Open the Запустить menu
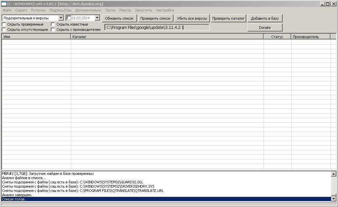This screenshot has width=338, height=207. point(143,10)
